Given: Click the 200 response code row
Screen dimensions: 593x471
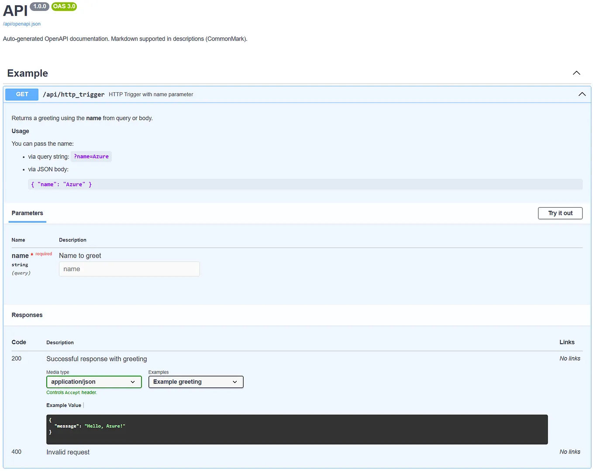Looking at the screenshot, I should coord(16,358).
